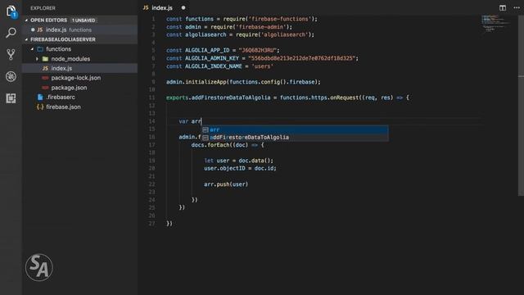
Task: Open the editor More Actions ellipsis
Action: click(517, 7)
